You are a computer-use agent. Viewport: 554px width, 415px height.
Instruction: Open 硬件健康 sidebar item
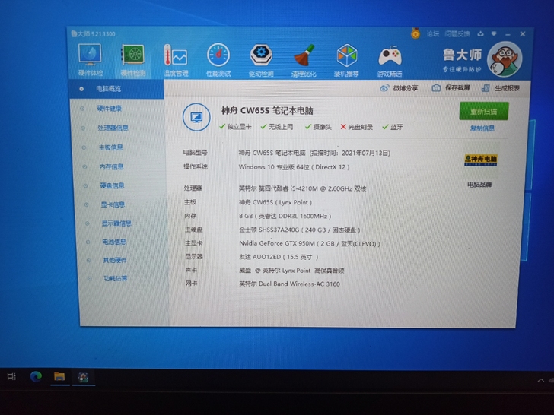(109, 109)
